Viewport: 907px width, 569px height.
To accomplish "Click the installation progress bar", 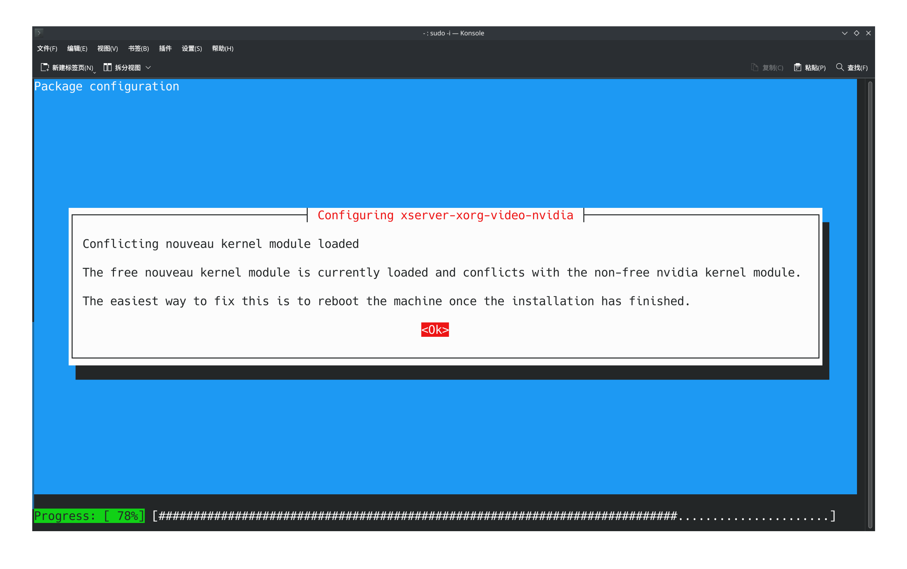I will [493, 516].
